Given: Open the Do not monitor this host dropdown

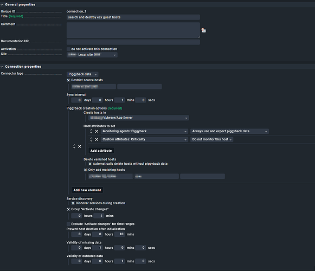Looking at the screenshot, I should click(x=212, y=139).
